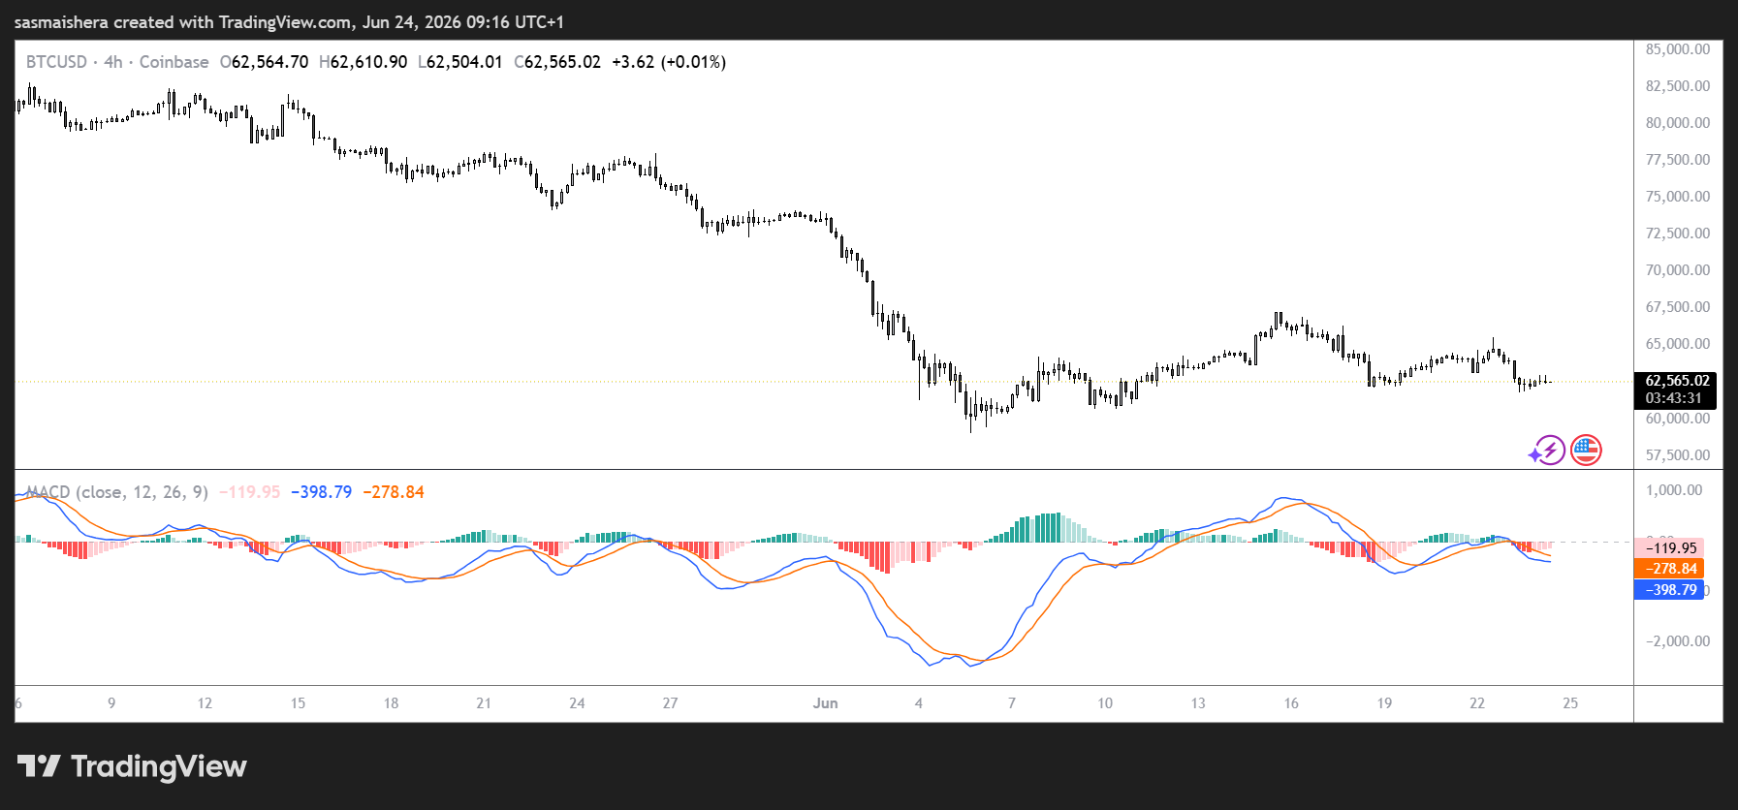1738x810 pixels.
Task: Click the 1,000.00 MACD axis label
Action: click(1674, 490)
